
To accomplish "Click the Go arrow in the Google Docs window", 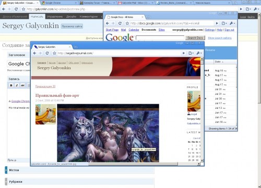I will click(x=217, y=23).
